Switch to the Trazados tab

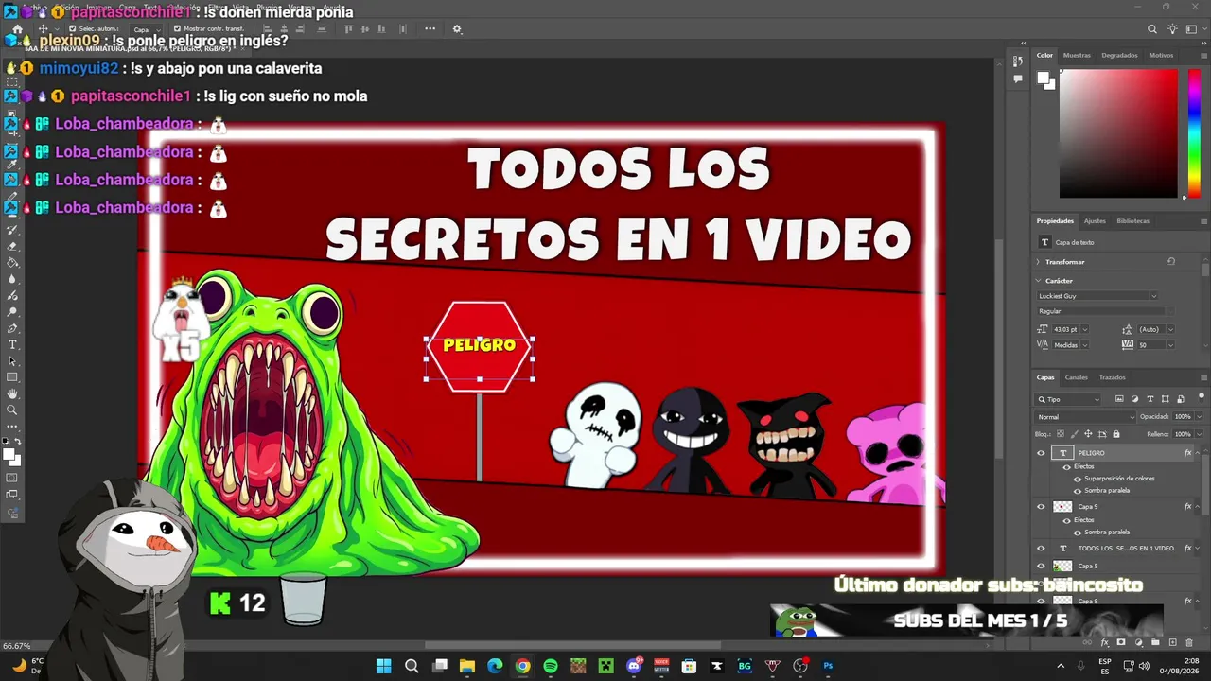1112,377
